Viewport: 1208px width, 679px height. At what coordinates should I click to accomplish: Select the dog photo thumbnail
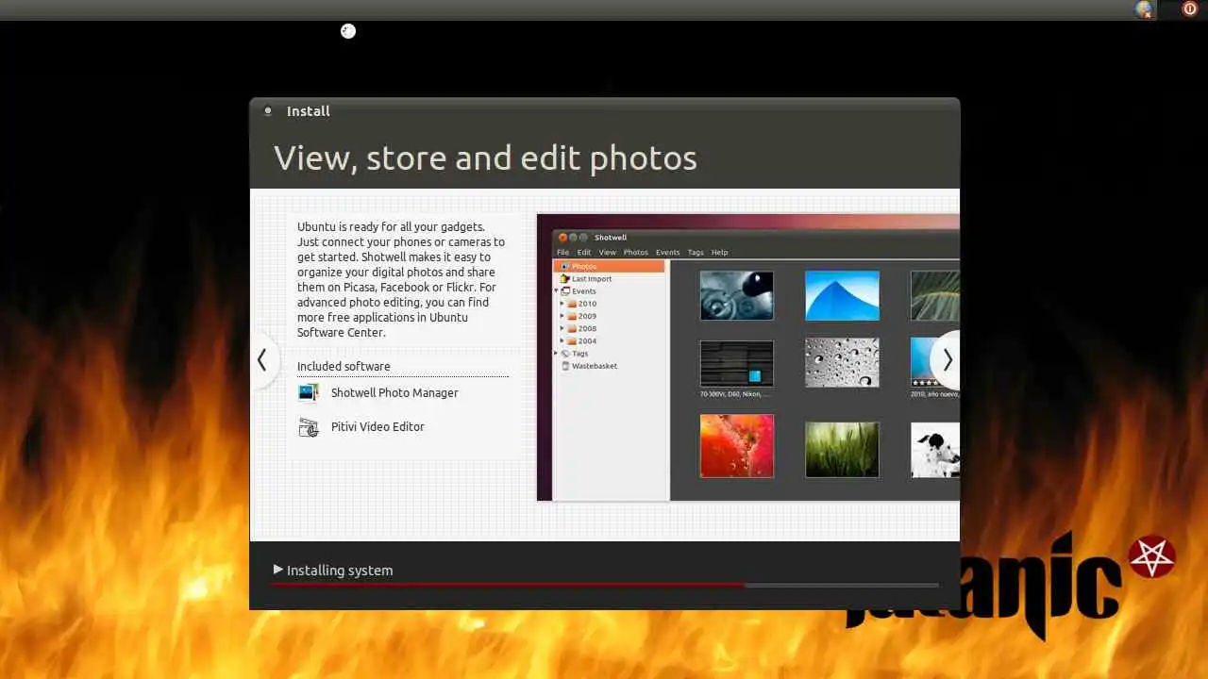tap(935, 450)
